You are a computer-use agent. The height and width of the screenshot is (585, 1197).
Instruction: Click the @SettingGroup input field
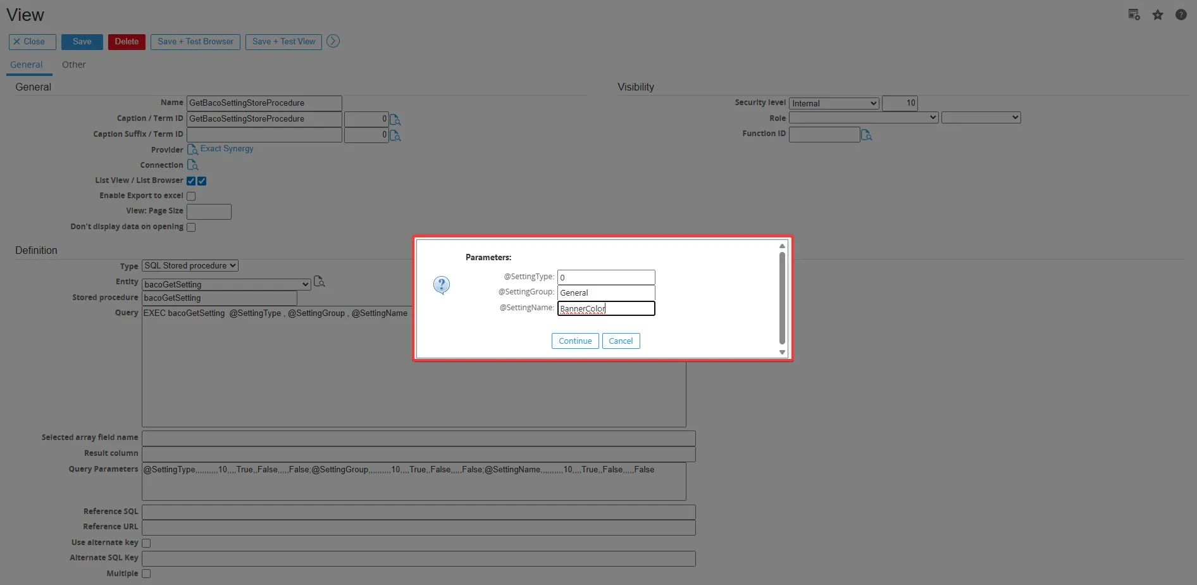tap(605, 293)
